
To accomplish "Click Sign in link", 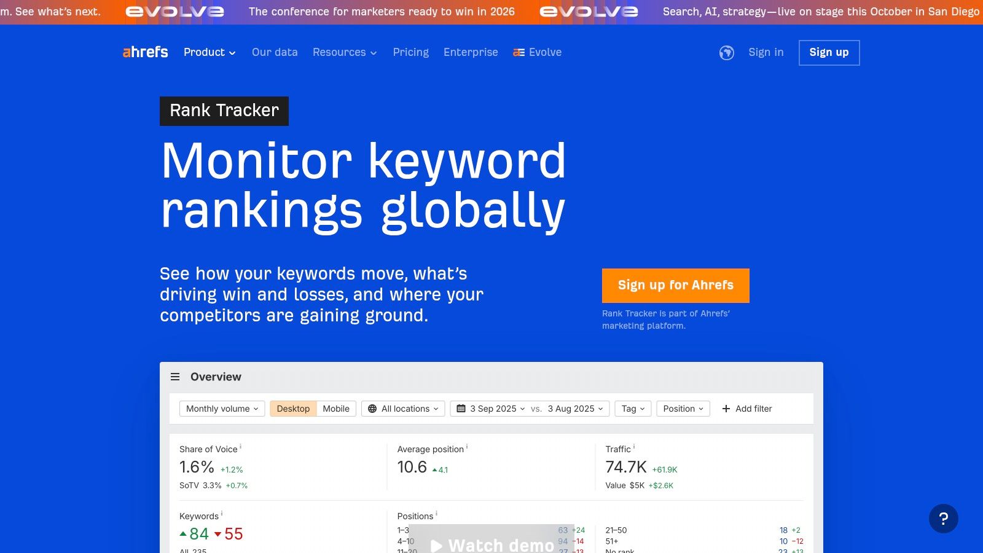I will [x=766, y=52].
